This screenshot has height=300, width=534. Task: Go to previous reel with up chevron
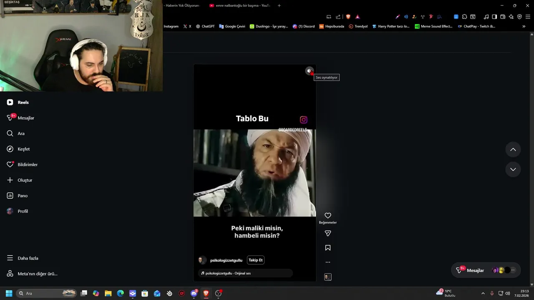513,150
